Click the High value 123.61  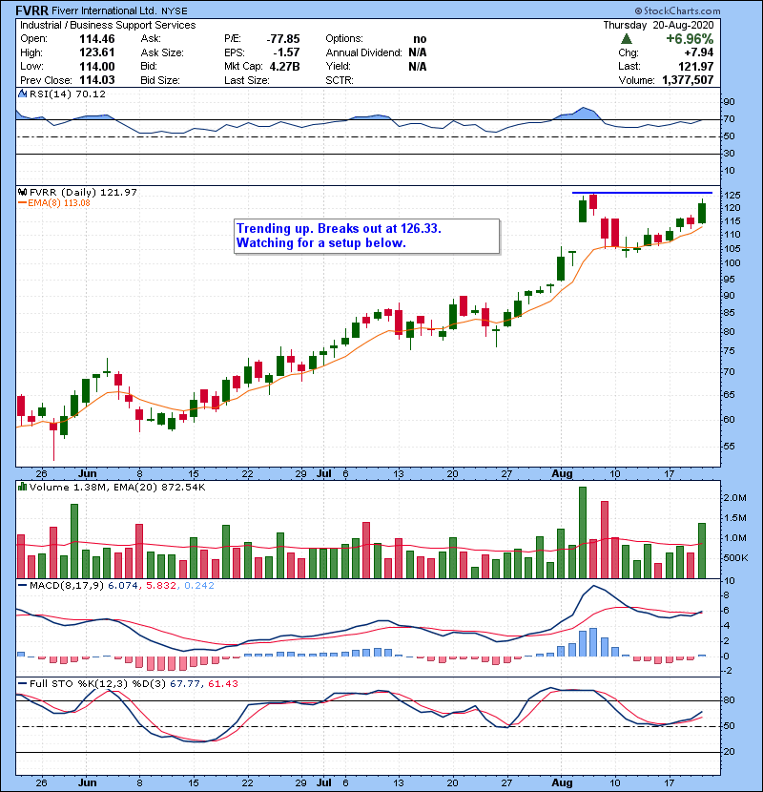(x=97, y=52)
